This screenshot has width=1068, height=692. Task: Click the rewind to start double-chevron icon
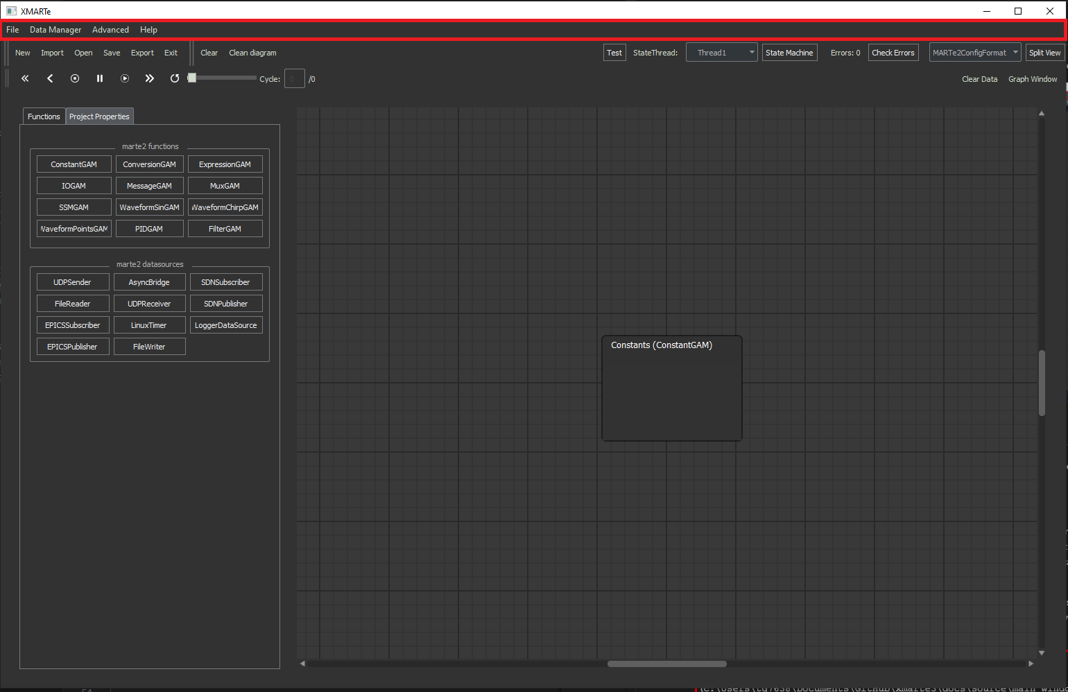pyautogui.click(x=25, y=78)
